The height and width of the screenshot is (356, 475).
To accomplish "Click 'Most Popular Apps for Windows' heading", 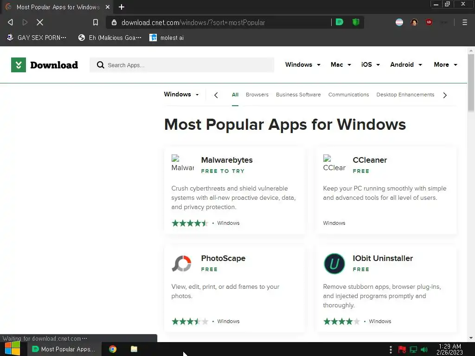I will click(285, 124).
